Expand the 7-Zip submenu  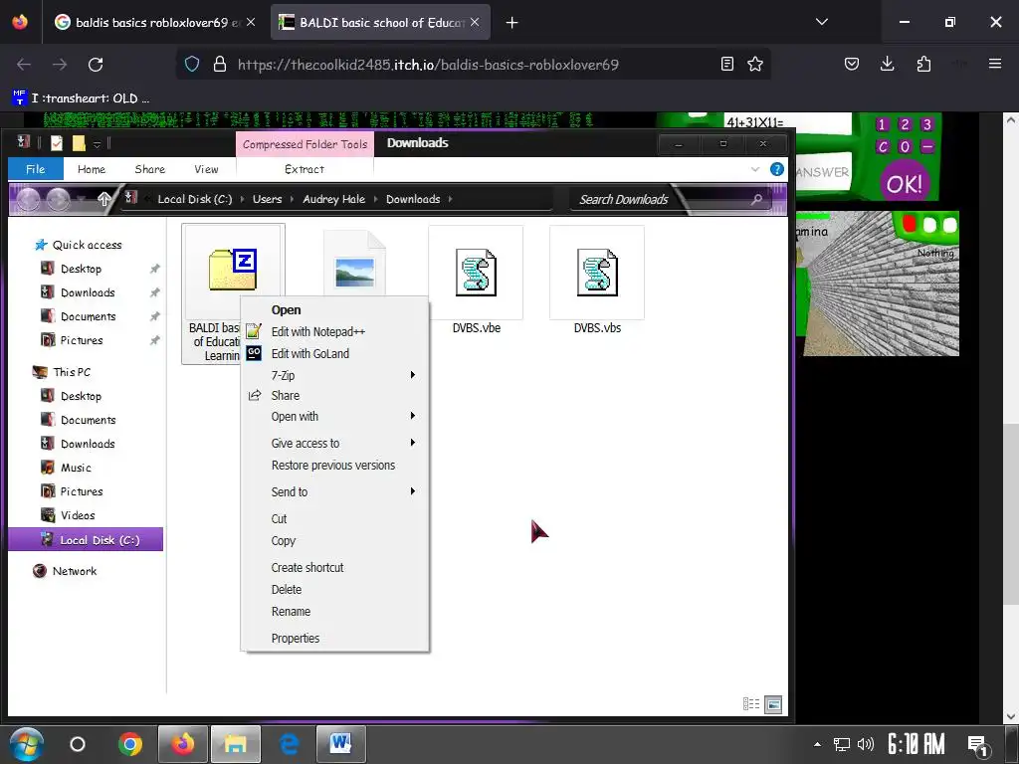(334, 375)
